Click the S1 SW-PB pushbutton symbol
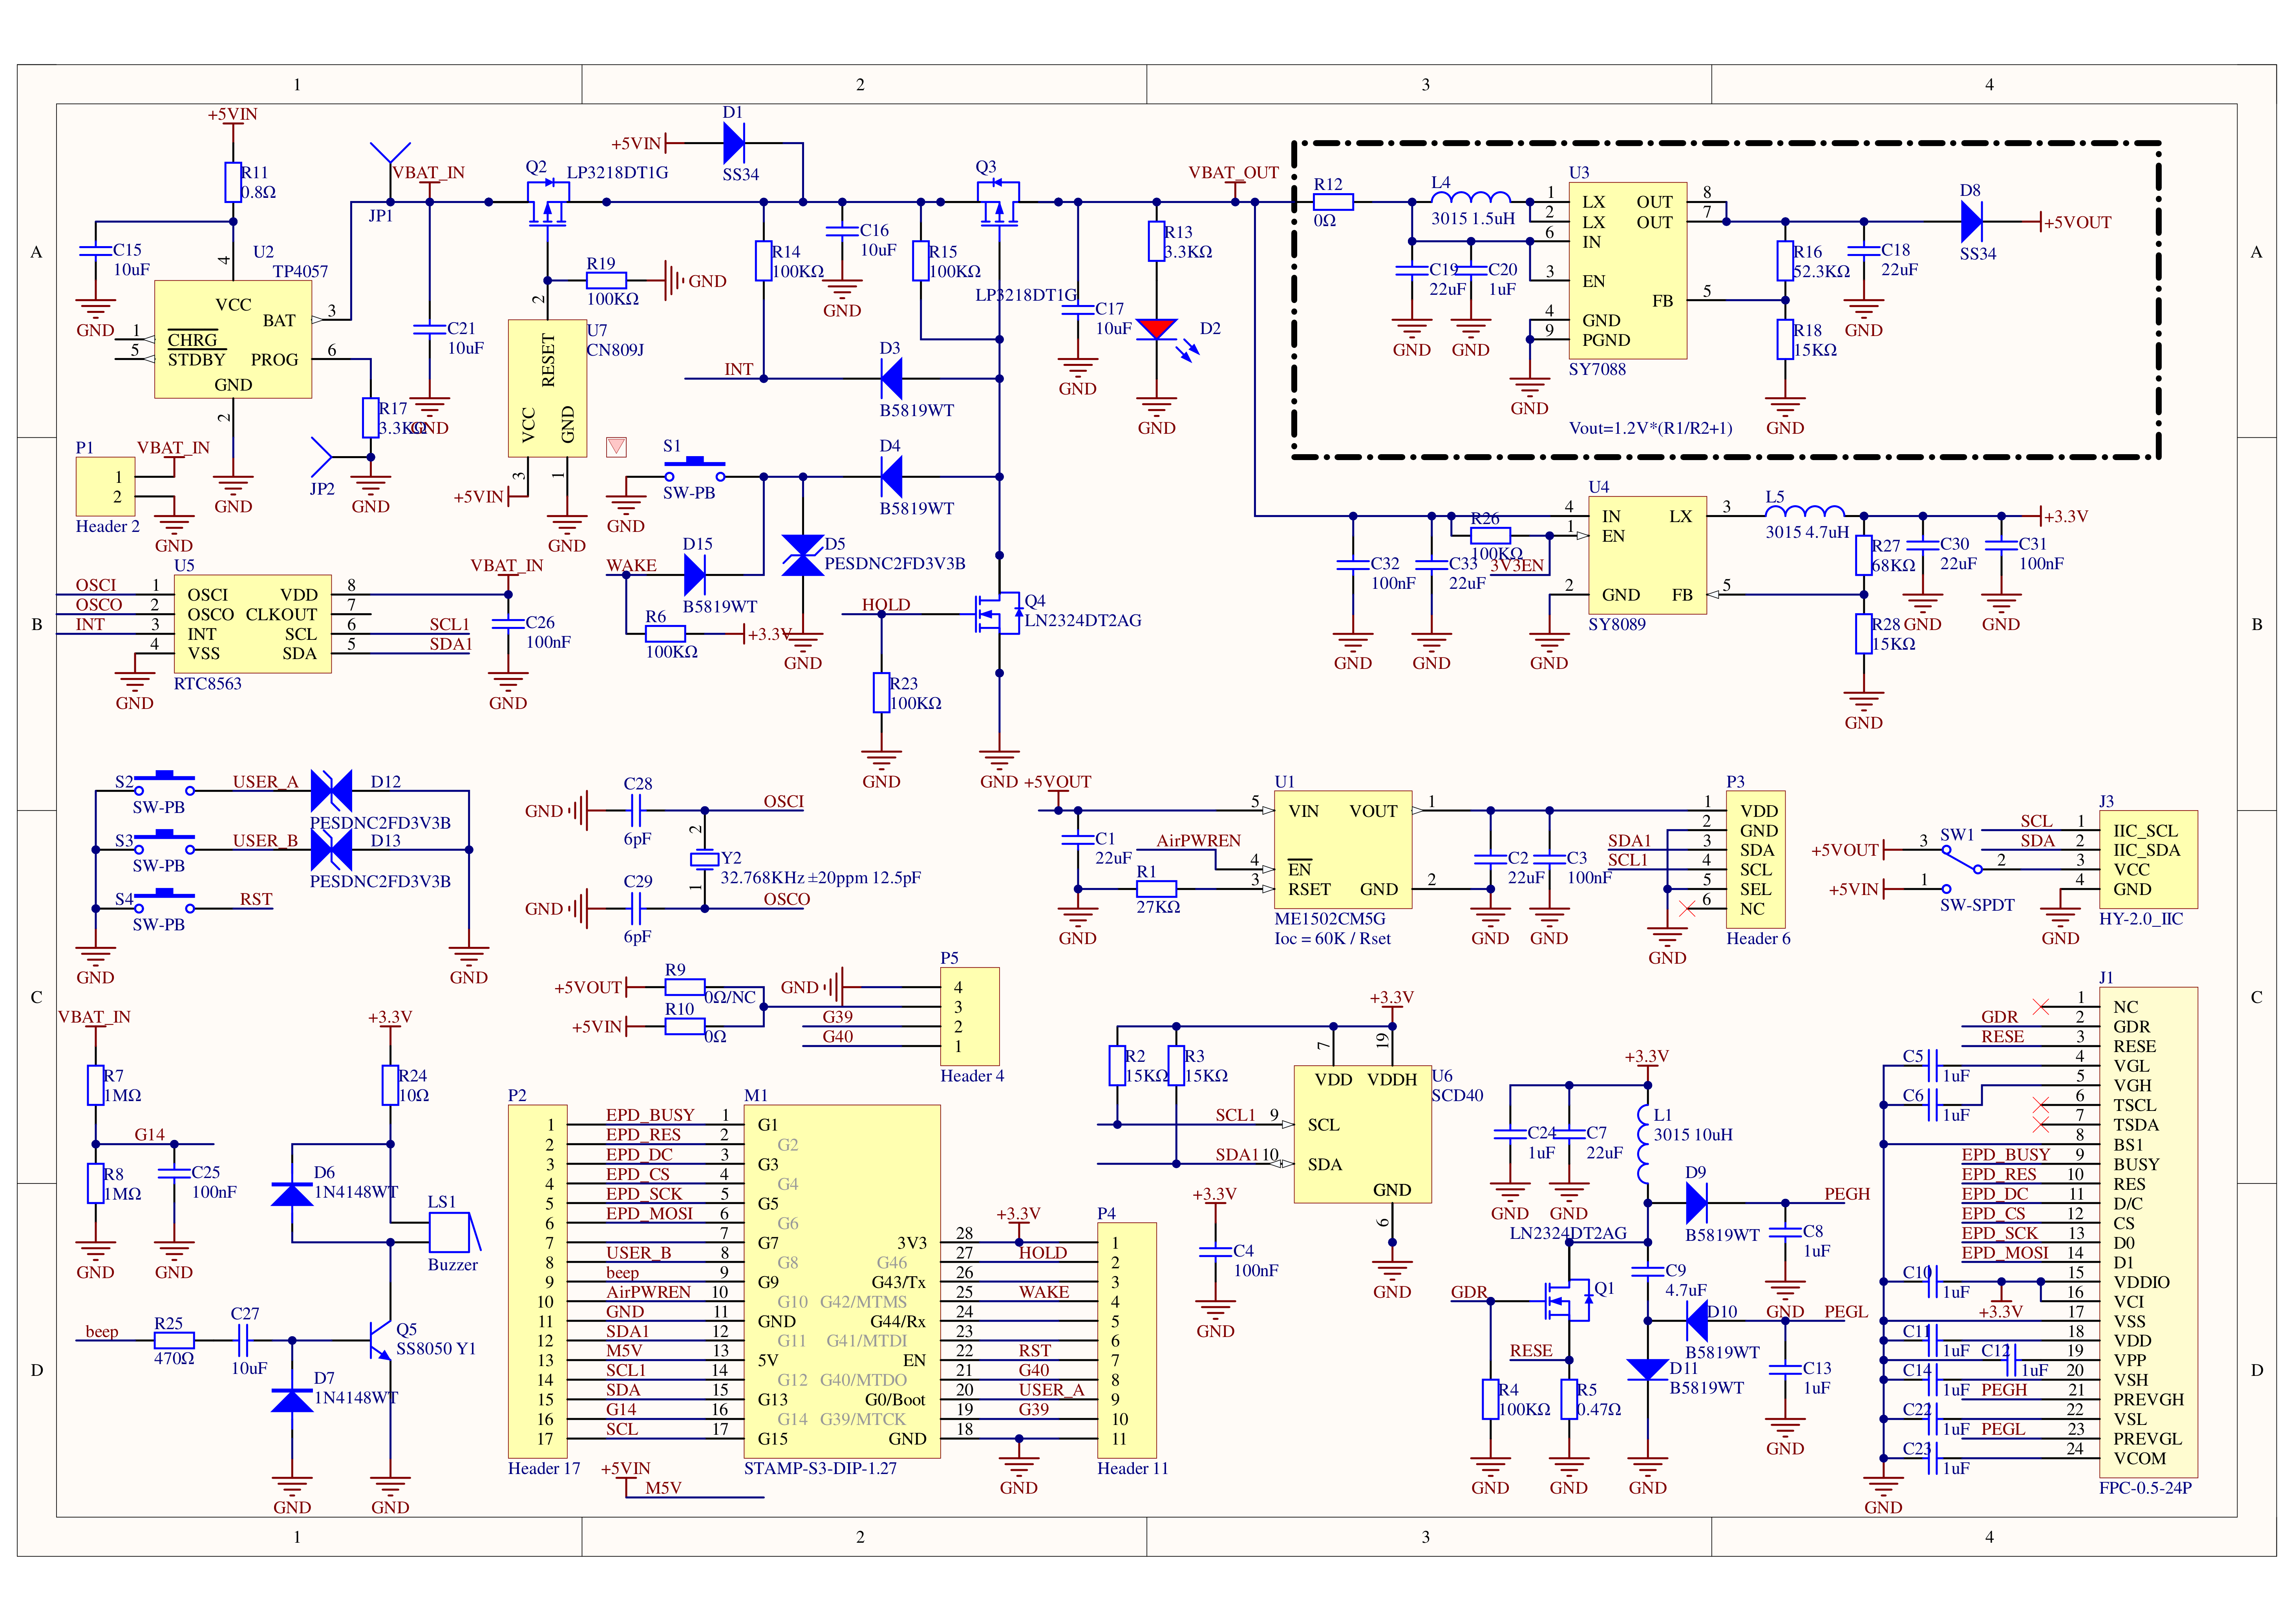The image size is (2296, 1622). click(695, 470)
